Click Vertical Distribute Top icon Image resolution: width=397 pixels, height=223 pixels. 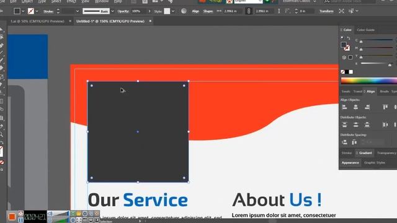pyautogui.click(x=344, y=125)
